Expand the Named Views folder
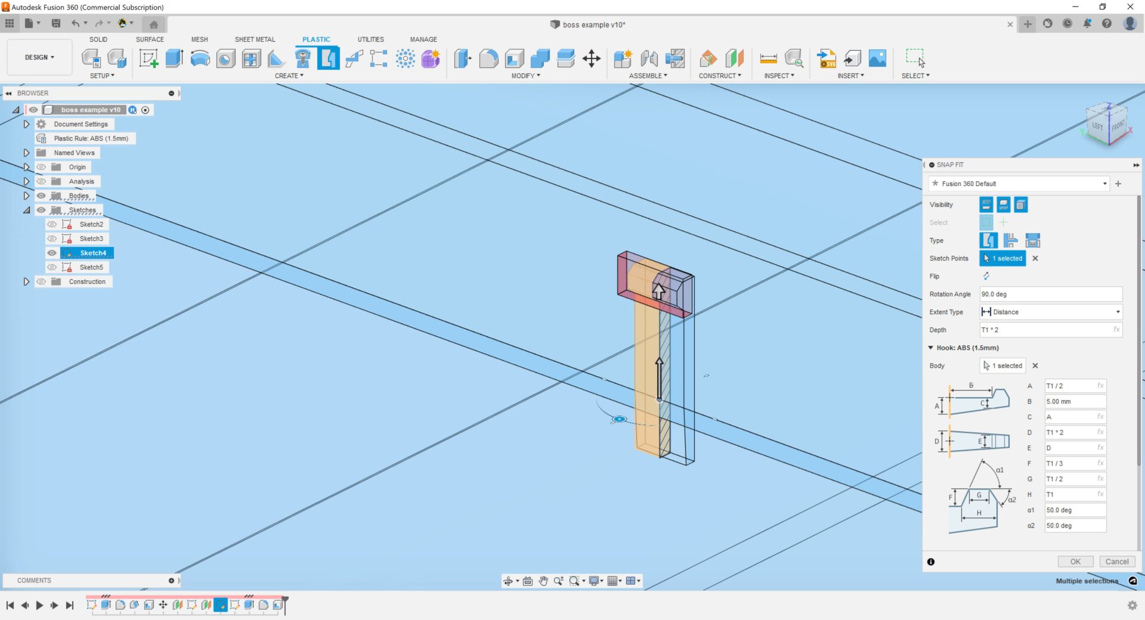The image size is (1145, 620). [26, 153]
